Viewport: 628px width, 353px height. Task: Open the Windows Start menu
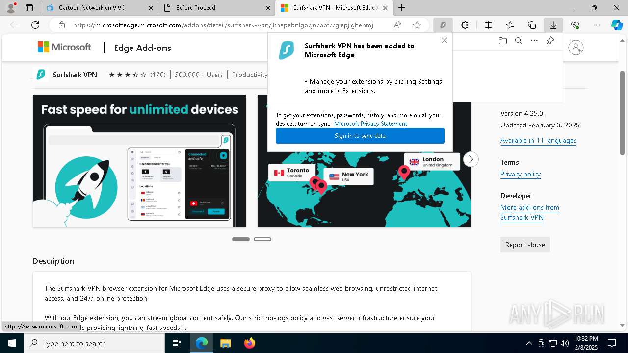(x=12, y=343)
